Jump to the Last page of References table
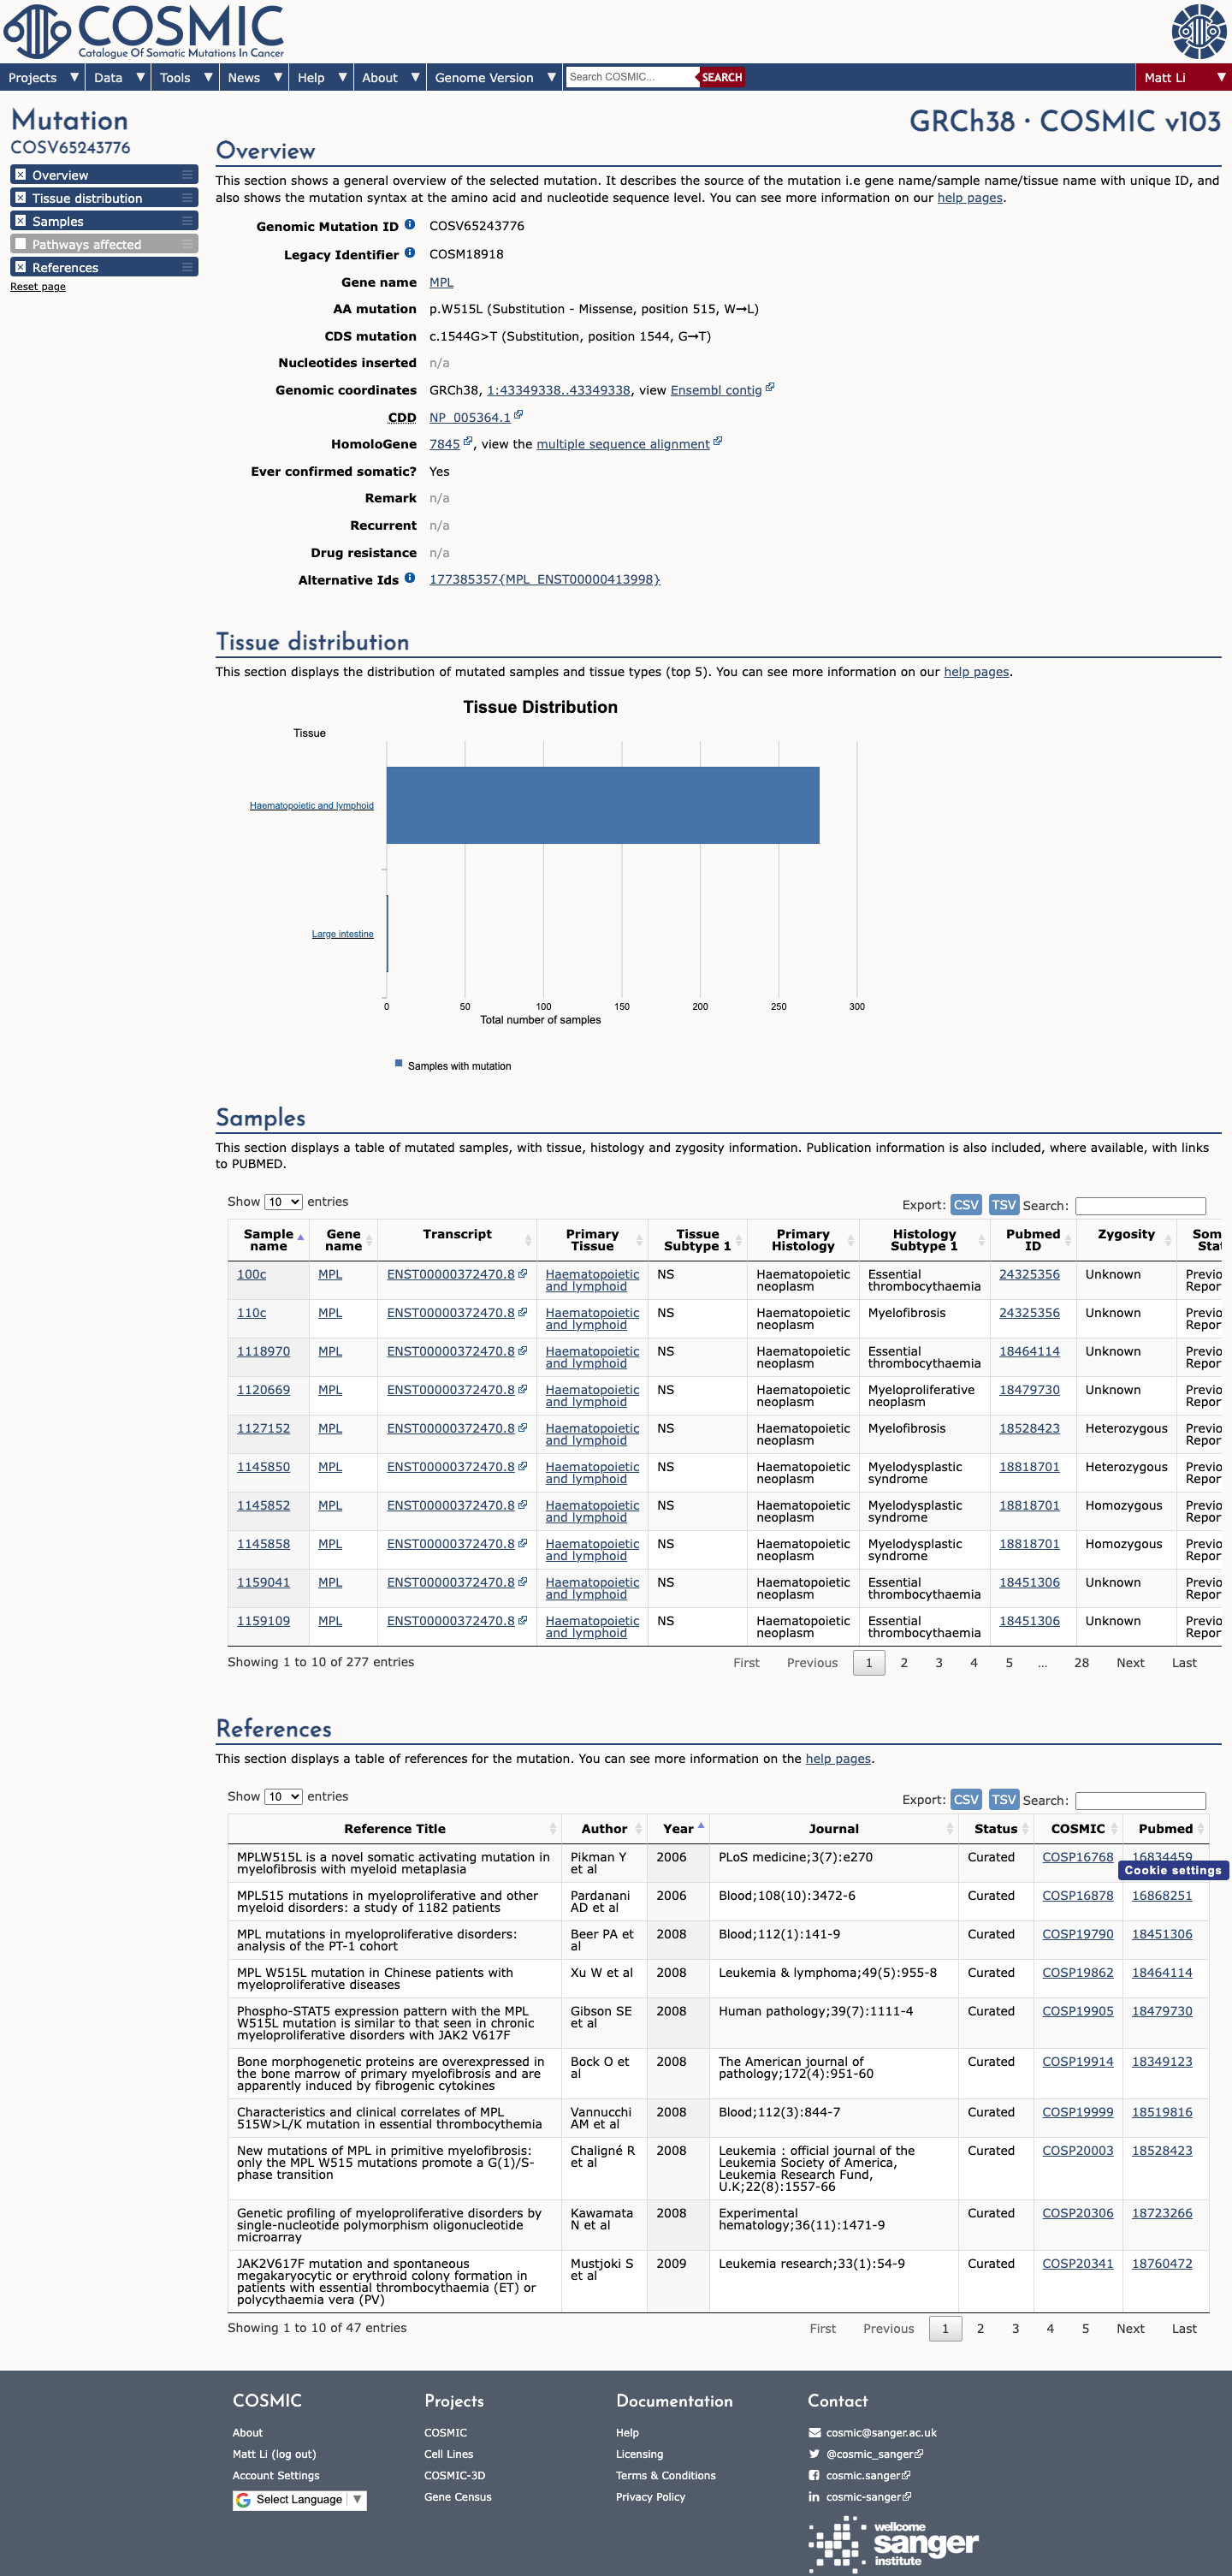This screenshot has height=2576, width=1232. click(1184, 2328)
